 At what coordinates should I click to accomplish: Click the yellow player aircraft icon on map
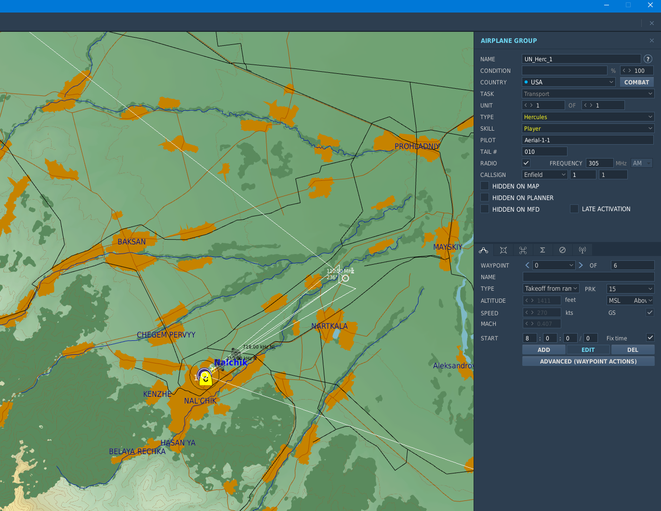click(x=206, y=378)
